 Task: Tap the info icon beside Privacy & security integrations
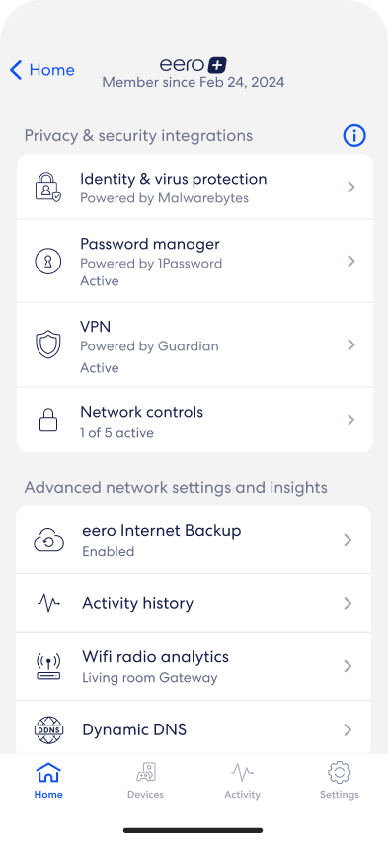354,135
